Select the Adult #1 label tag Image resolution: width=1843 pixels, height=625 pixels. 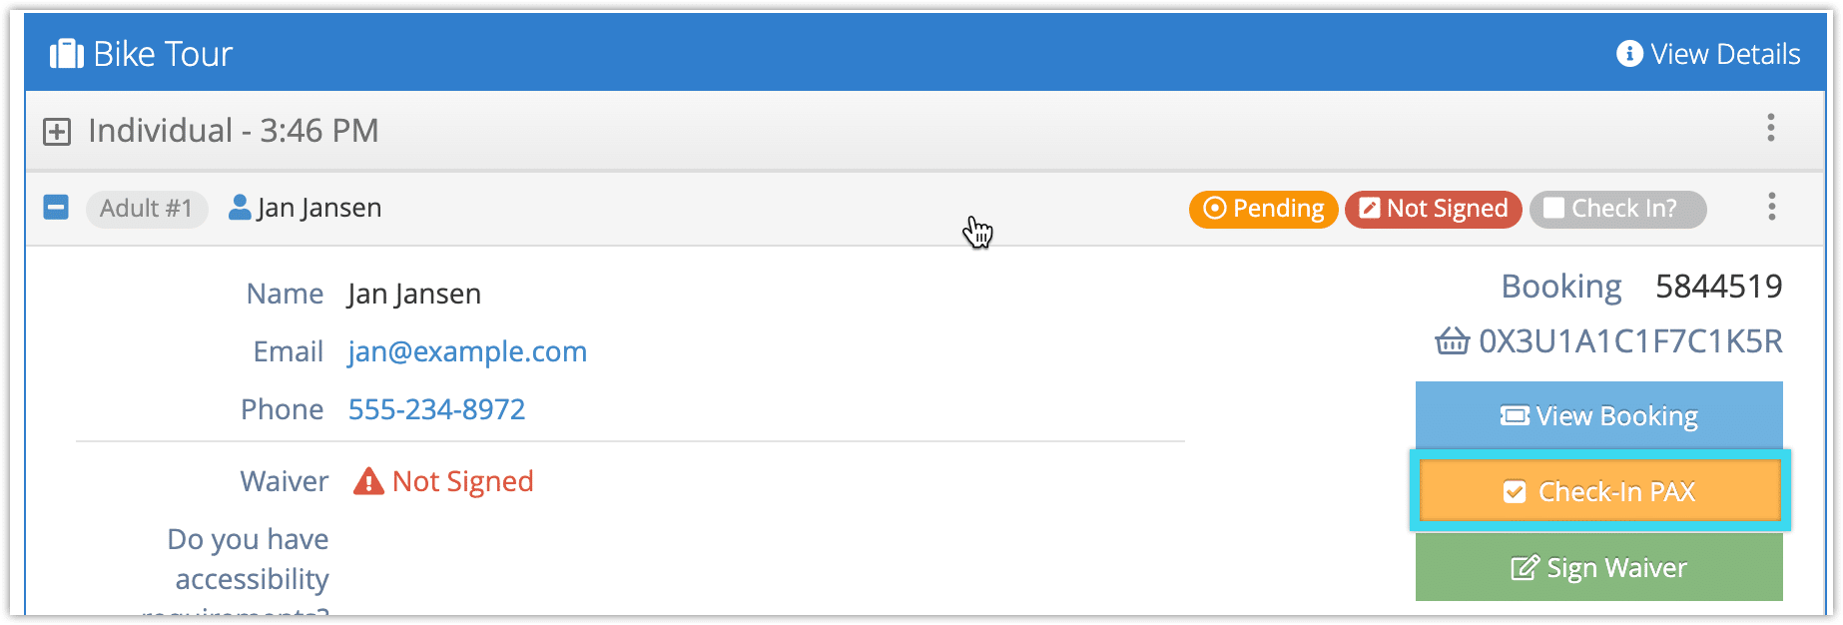146,209
